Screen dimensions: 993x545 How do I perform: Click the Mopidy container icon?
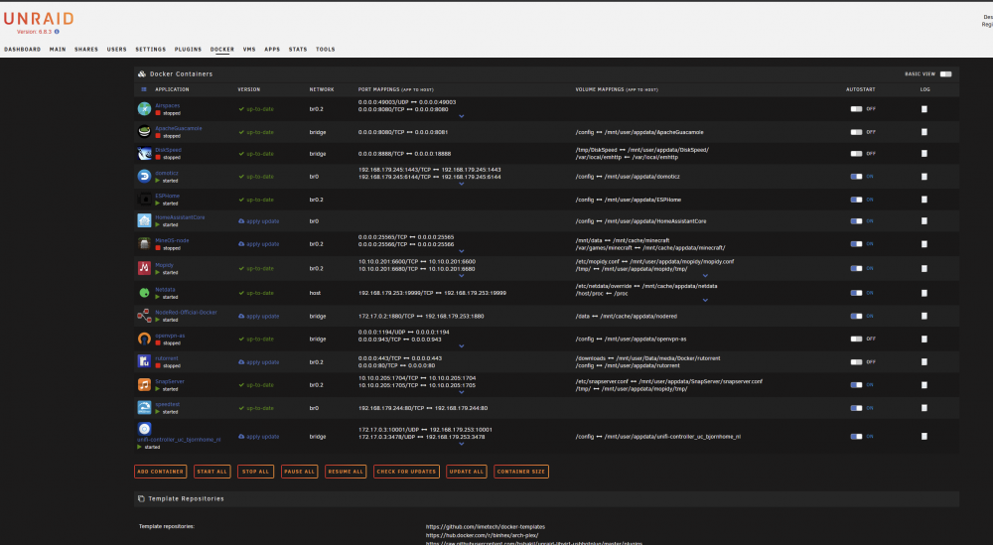[144, 268]
